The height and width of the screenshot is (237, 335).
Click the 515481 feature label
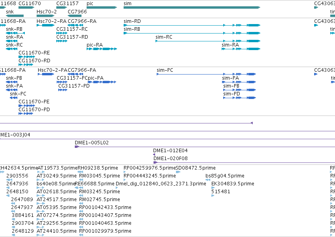(221, 192)
